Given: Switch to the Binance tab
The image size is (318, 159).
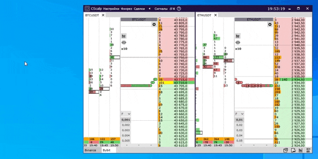Looking at the screenshot, I should pyautogui.click(x=90, y=150).
